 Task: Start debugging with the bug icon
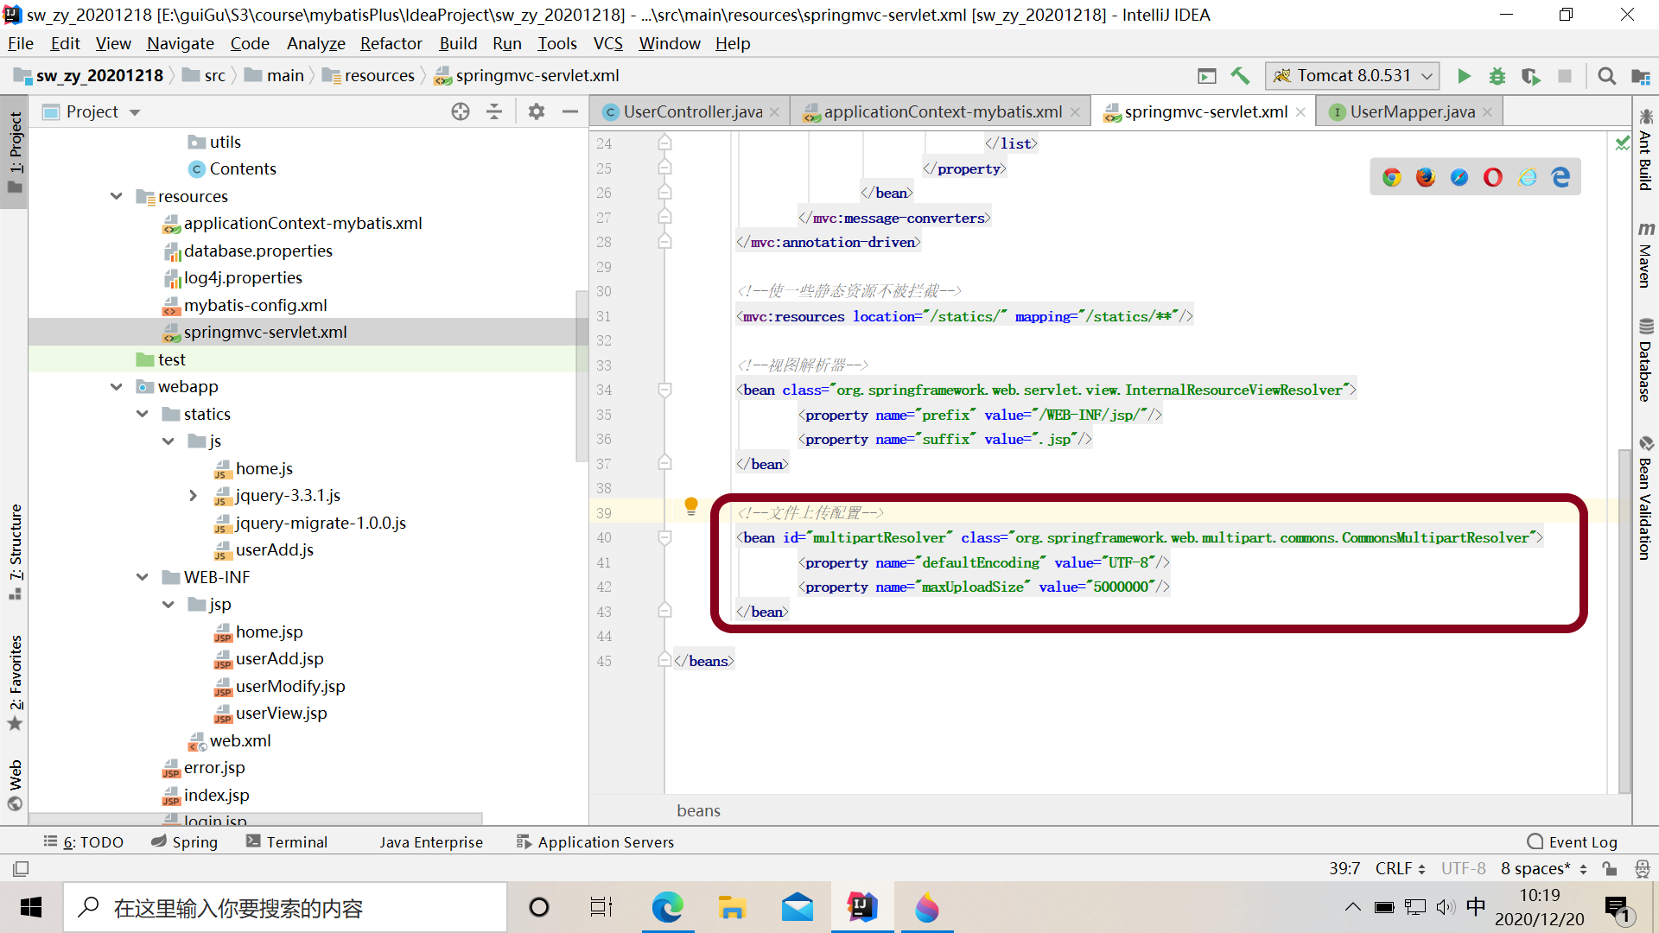click(1497, 76)
